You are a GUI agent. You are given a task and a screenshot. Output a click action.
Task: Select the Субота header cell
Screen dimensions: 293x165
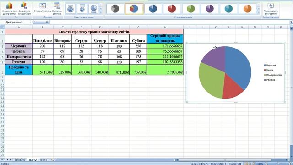point(138,39)
